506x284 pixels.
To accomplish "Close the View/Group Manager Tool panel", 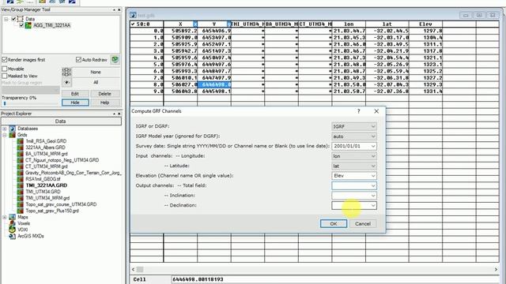I will coord(119,10).
